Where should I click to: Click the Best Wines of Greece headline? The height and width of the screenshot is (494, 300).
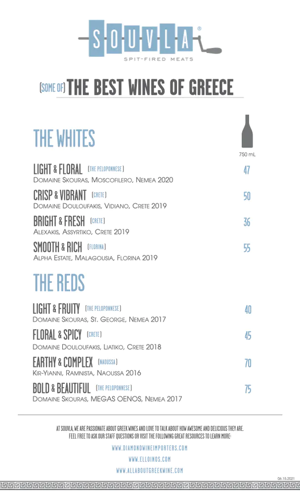pos(150,87)
